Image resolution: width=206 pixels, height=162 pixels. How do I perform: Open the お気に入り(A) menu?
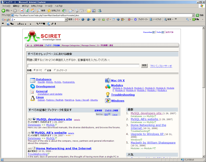click(x=37, y=6)
